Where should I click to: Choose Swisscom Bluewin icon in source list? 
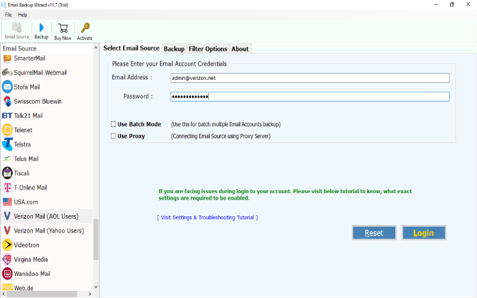(8, 101)
